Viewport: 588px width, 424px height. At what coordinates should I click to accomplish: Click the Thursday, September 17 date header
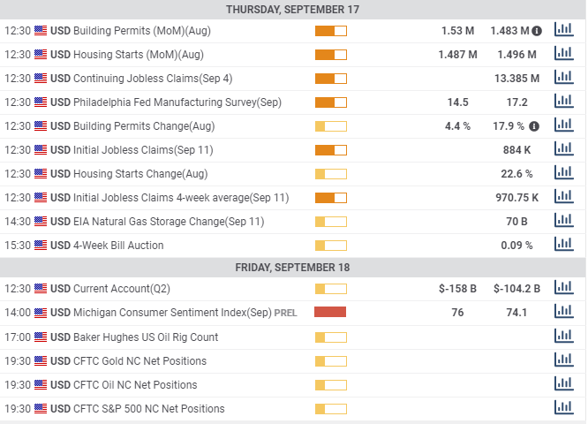click(292, 10)
